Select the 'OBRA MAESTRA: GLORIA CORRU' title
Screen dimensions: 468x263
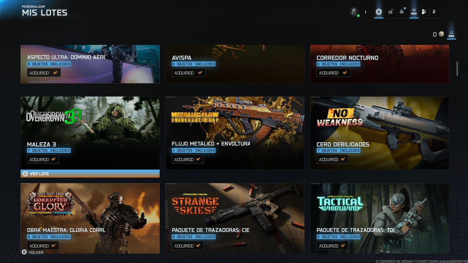click(x=66, y=230)
